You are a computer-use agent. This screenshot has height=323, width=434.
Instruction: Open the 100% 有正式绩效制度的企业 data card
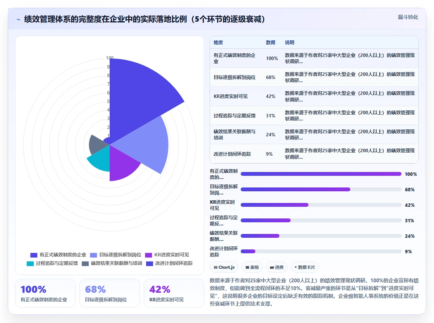pos(45,293)
